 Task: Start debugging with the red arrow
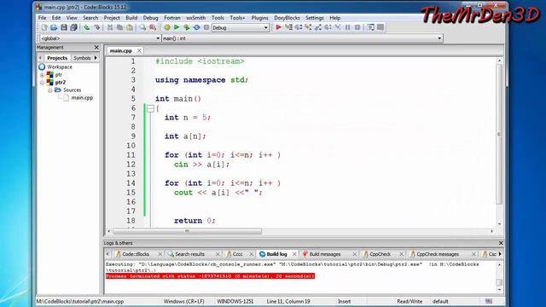tap(279, 27)
